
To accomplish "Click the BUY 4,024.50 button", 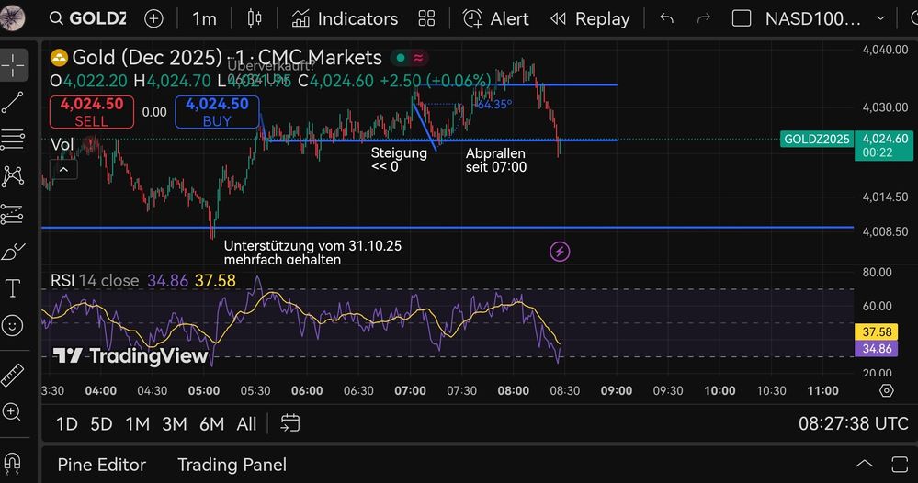I will click(x=217, y=112).
